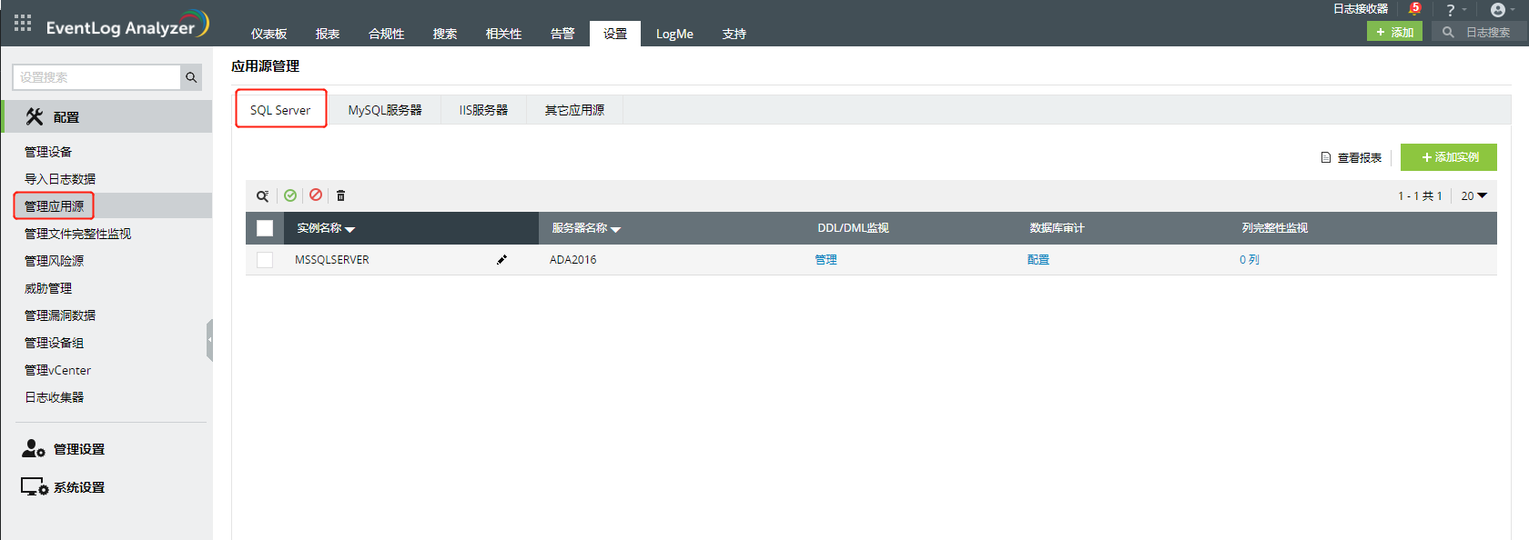Click the MSSQLSERVER instance name

[332, 260]
